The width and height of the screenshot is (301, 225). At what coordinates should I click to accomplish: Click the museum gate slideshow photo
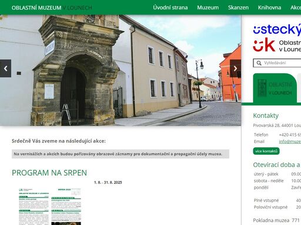pos(121,70)
